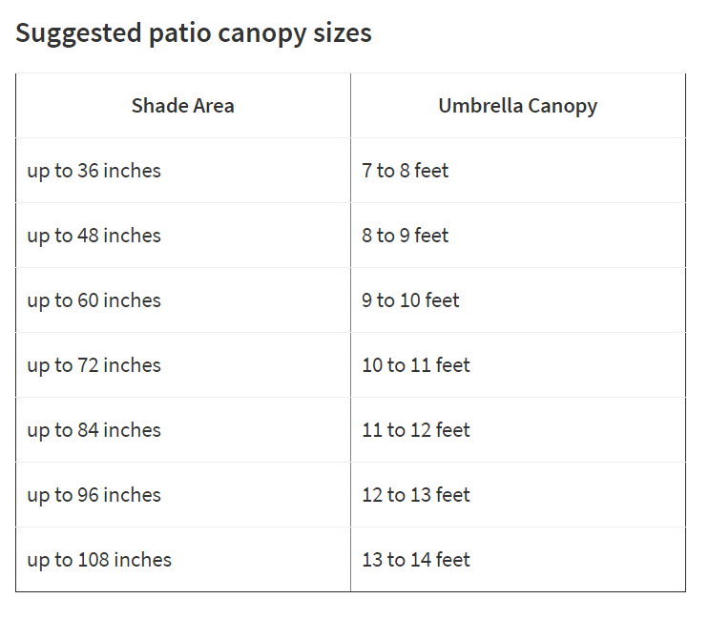Click the word 'Shade' in the table header
The image size is (709, 640).
click(x=156, y=106)
